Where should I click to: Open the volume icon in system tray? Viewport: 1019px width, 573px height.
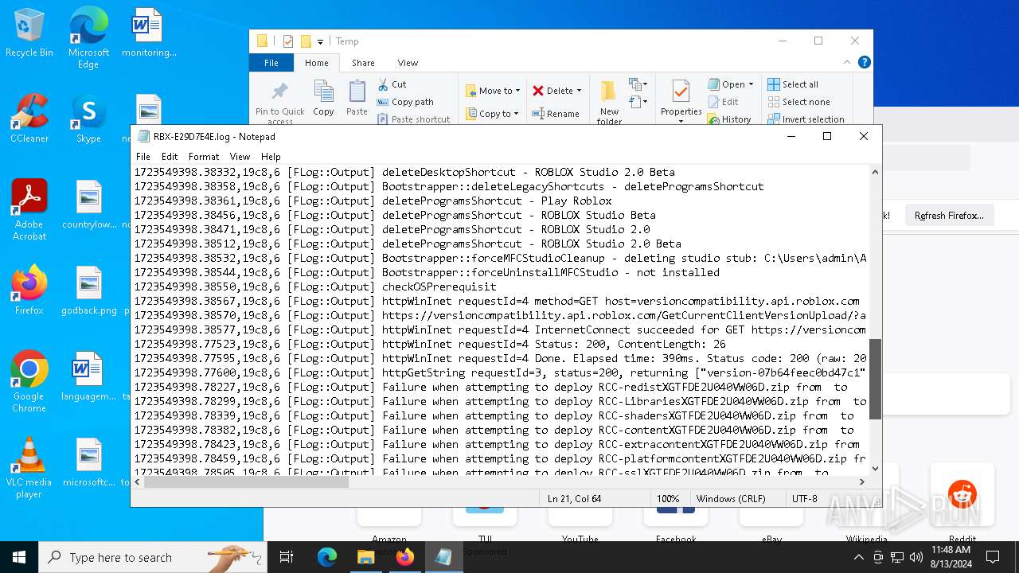coord(916,557)
